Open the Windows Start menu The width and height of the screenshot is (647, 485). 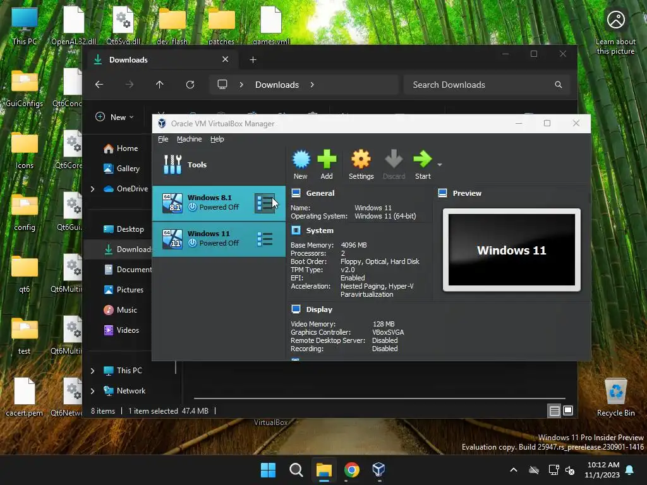268,470
